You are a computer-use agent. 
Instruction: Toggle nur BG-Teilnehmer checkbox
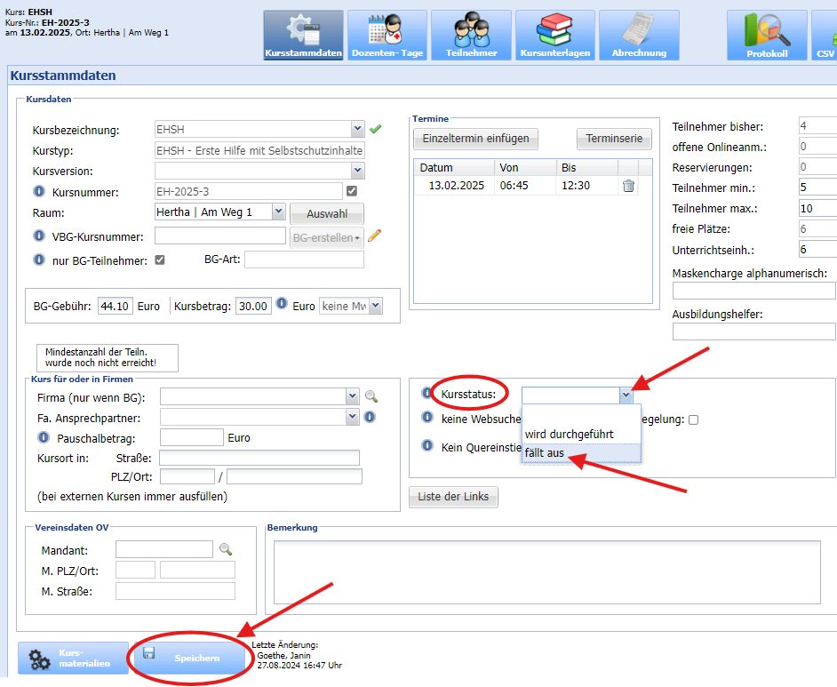point(160,260)
